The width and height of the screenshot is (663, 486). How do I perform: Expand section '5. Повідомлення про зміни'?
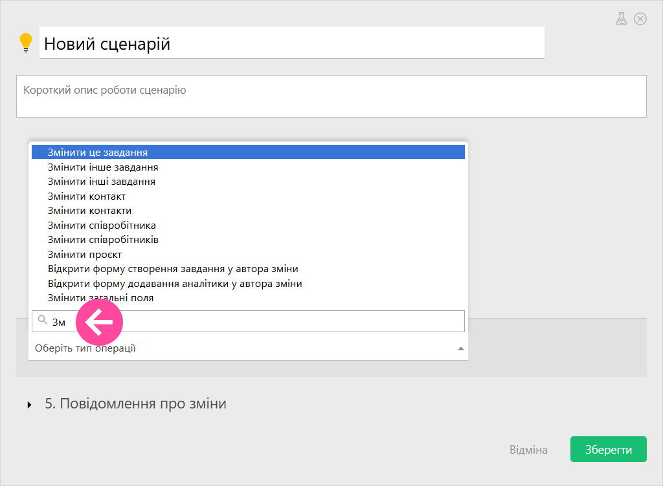[x=30, y=405]
